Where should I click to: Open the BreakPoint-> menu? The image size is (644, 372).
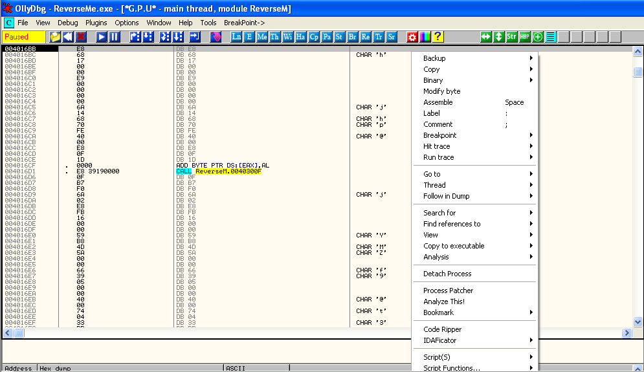click(x=245, y=23)
